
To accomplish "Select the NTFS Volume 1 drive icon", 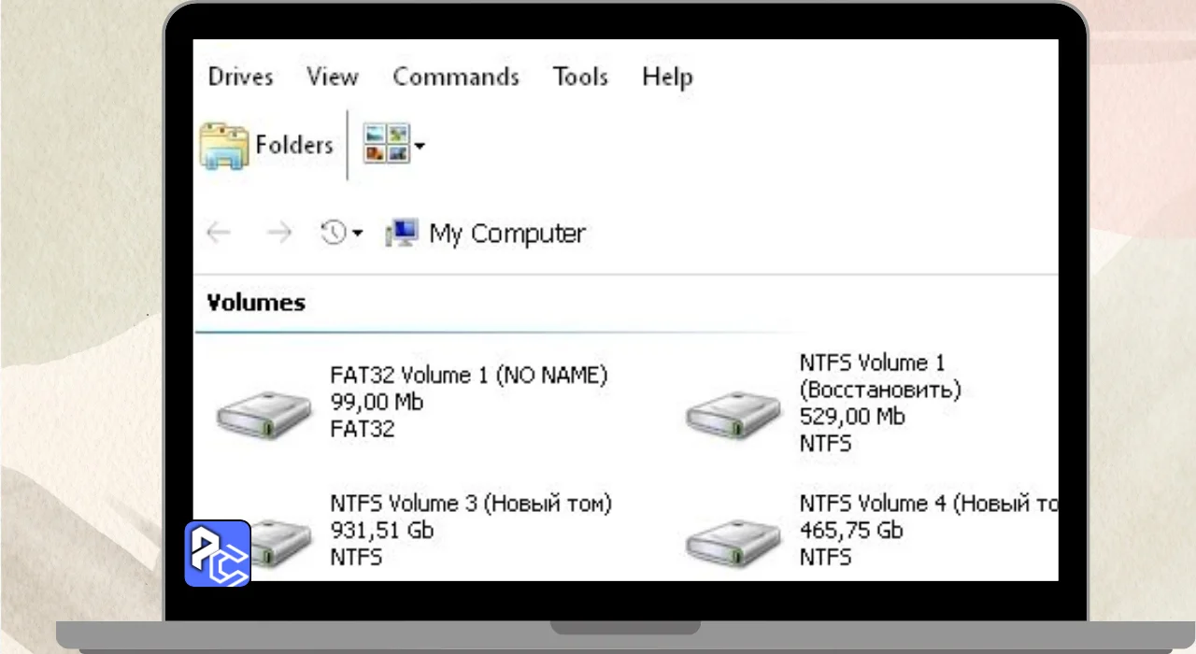I will click(733, 416).
